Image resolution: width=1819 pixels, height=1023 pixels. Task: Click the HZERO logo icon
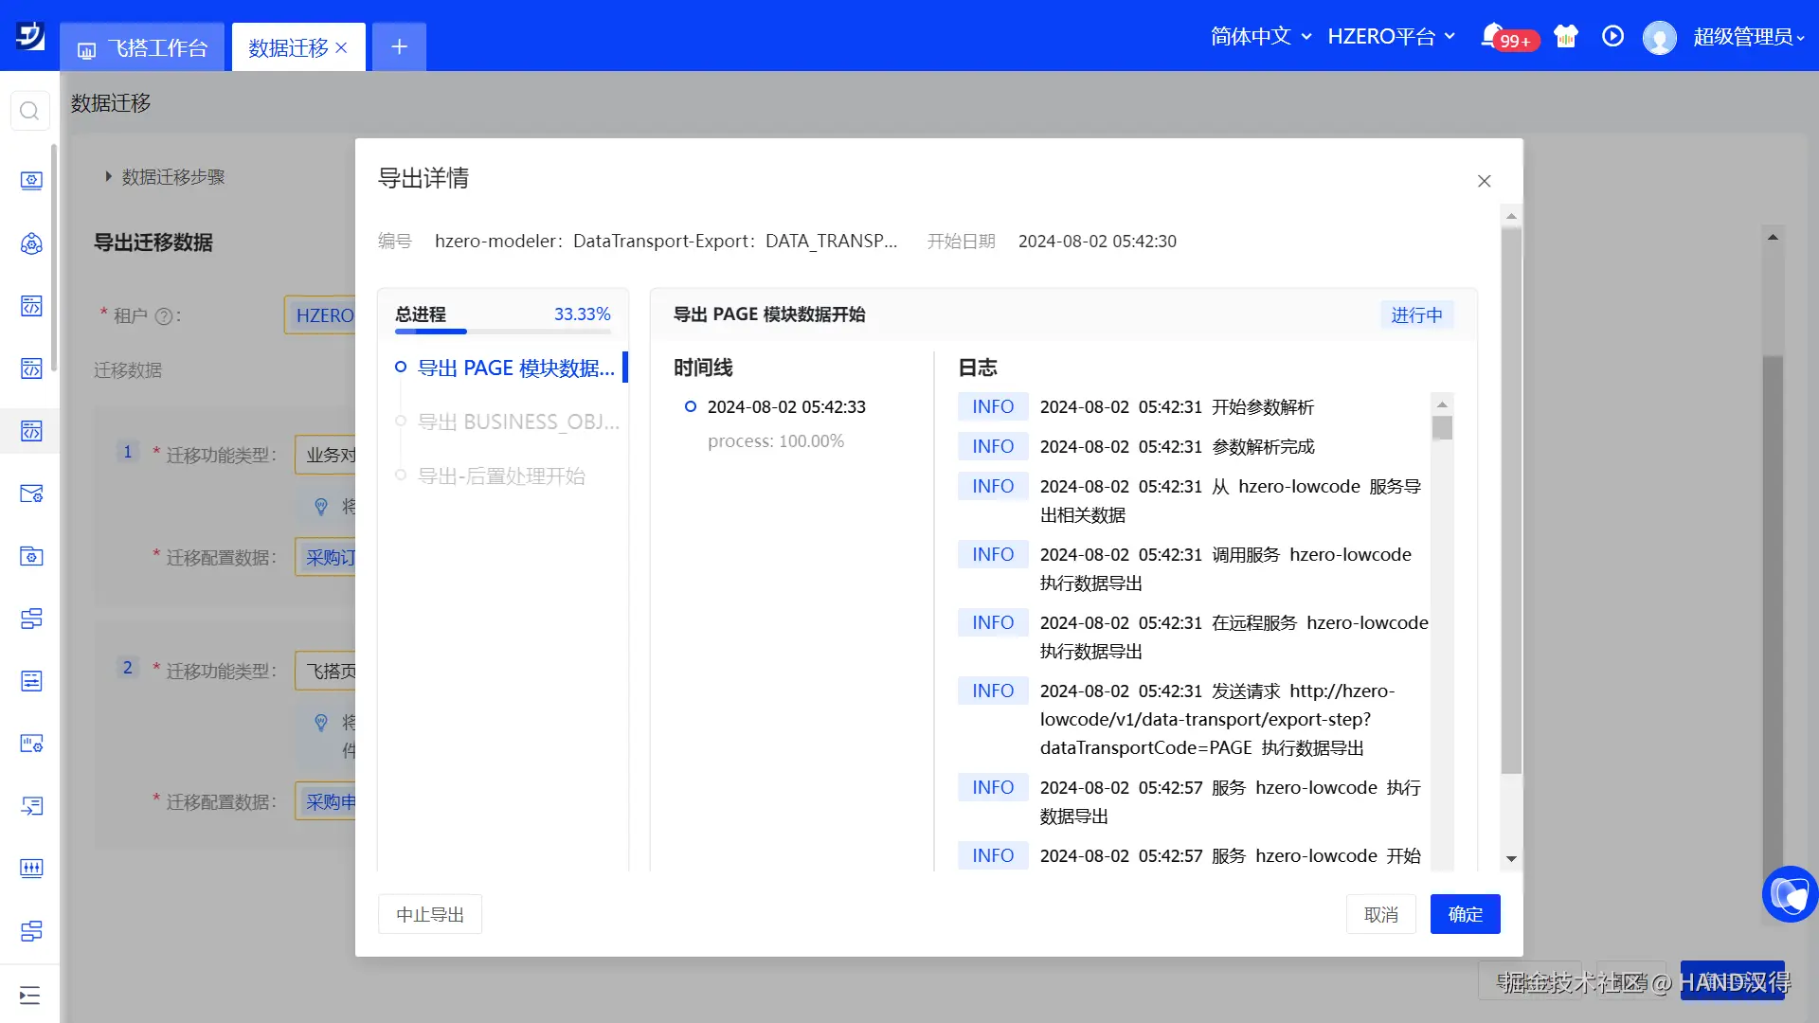point(29,36)
